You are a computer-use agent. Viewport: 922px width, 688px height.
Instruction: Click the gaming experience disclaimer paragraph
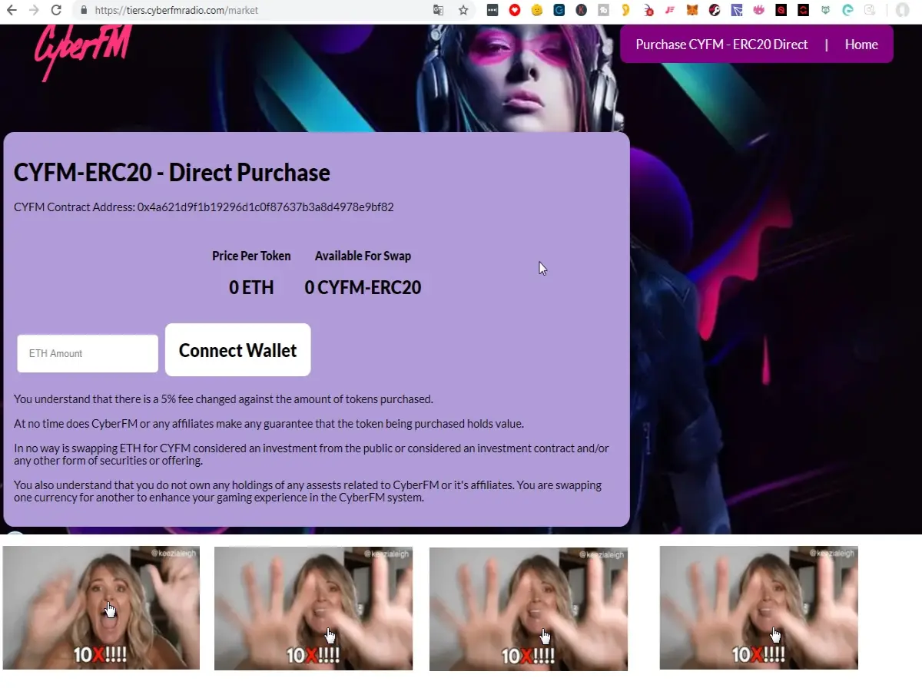coord(307,491)
